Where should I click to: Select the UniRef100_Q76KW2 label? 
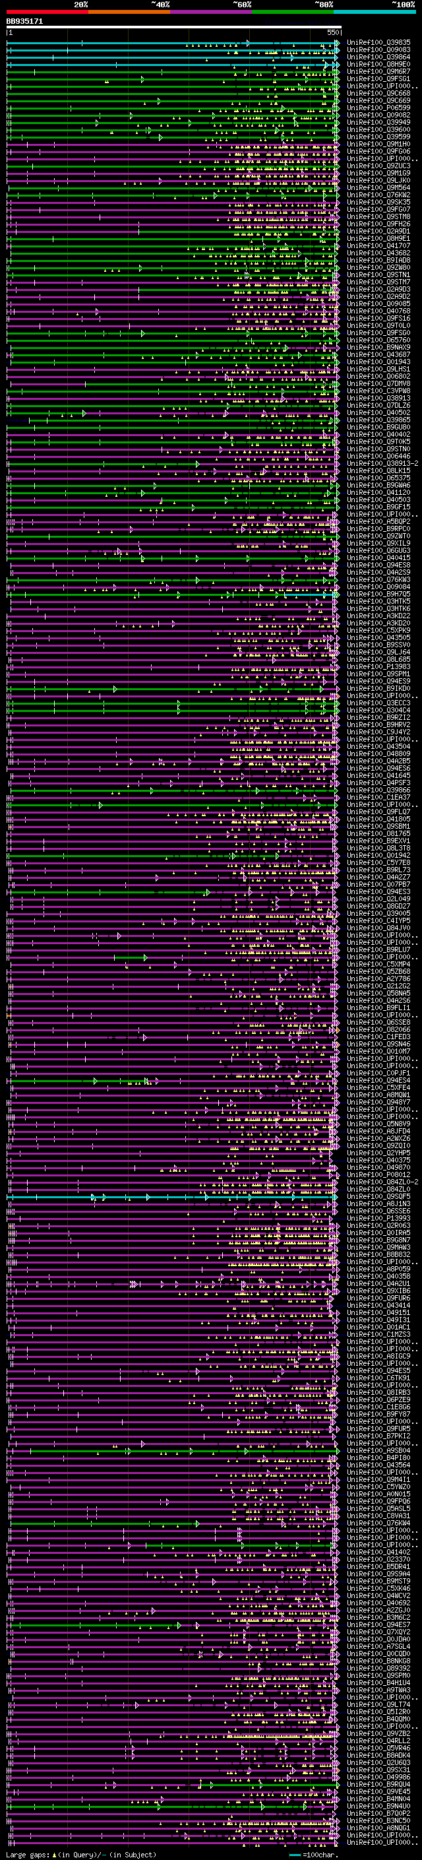pos(378,195)
